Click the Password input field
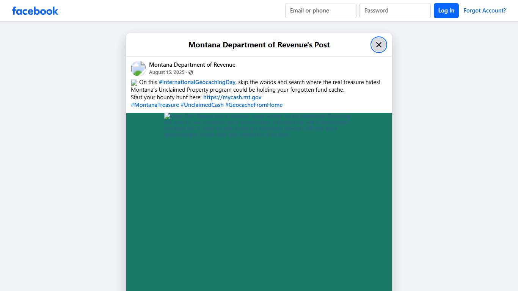 [x=395, y=11]
